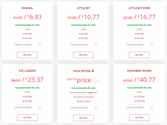Screen dimensions: 167x125
Task: Click Get Plan for MINIMAL
Action: coord(27,55)
